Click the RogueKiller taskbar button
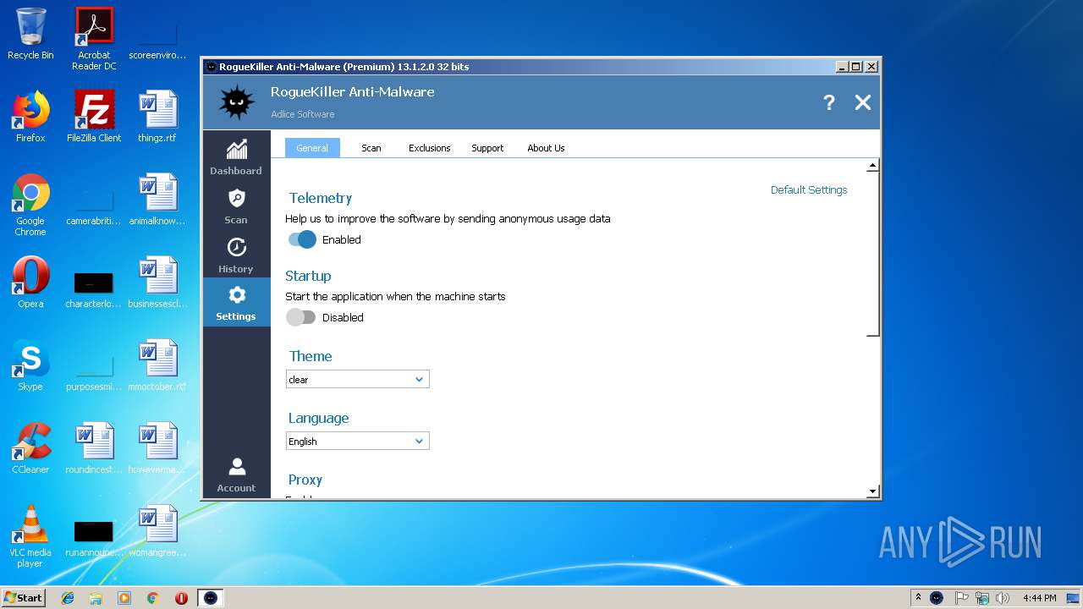 click(x=211, y=598)
